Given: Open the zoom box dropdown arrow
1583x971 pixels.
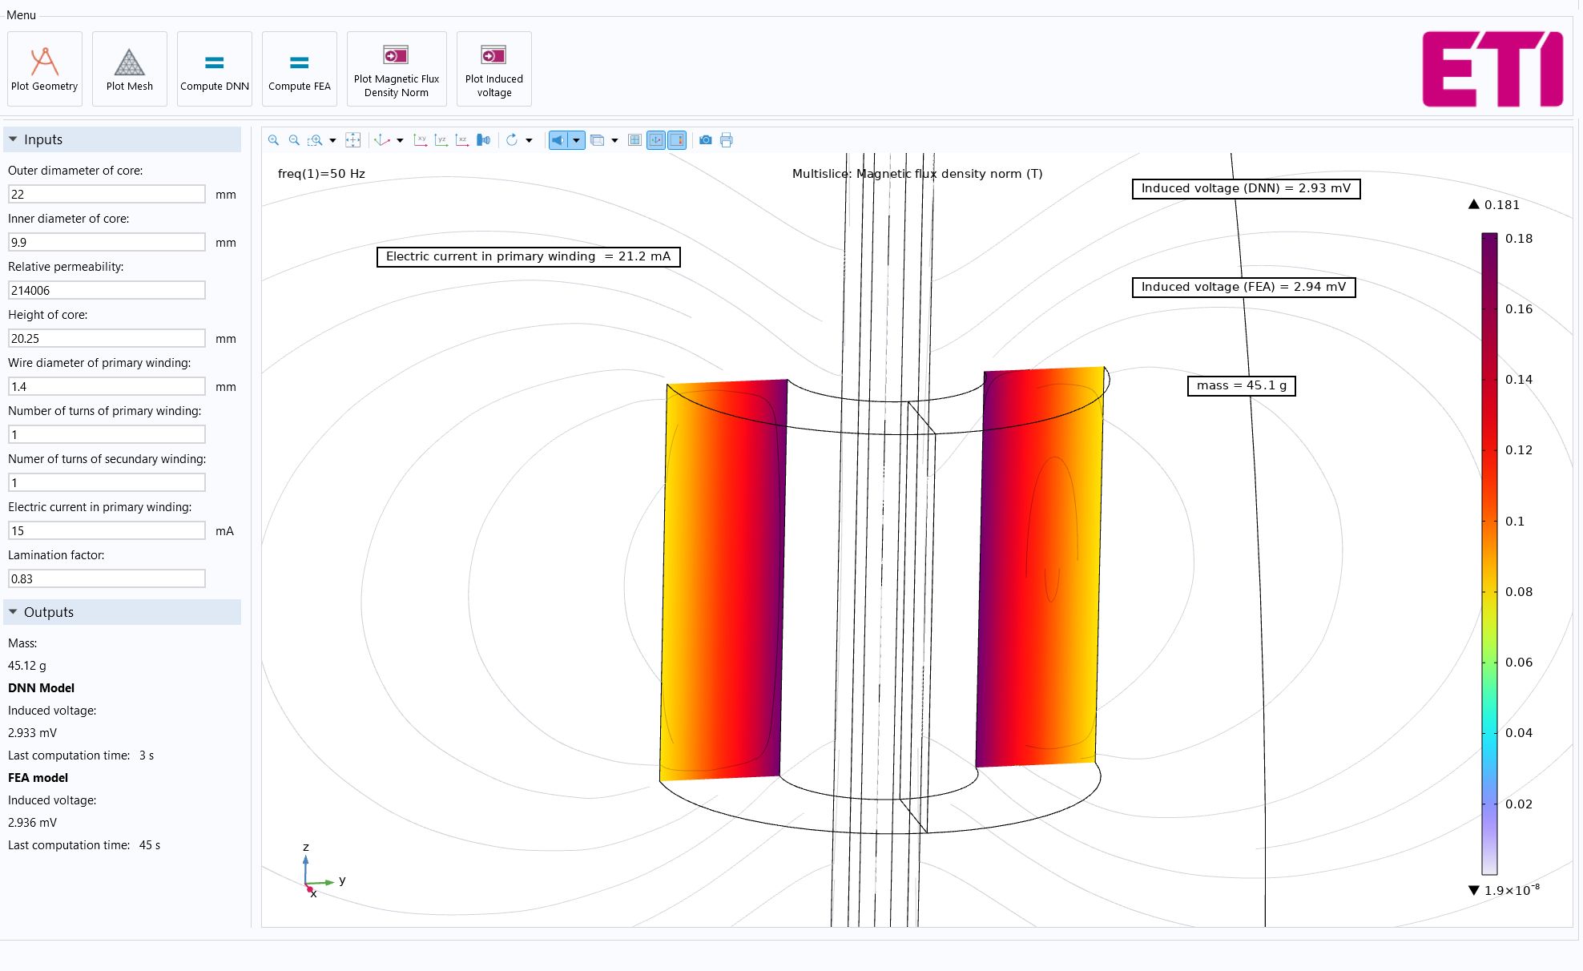Looking at the screenshot, I should 332,140.
